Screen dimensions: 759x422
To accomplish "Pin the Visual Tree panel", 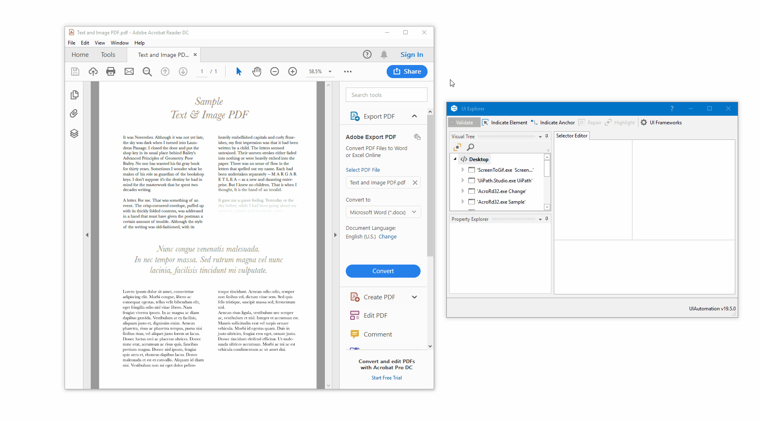I will pyautogui.click(x=546, y=136).
